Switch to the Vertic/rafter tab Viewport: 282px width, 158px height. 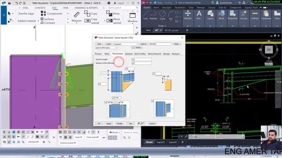[140, 54]
